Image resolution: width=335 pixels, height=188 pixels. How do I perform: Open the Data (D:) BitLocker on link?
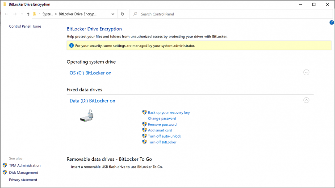(92, 101)
